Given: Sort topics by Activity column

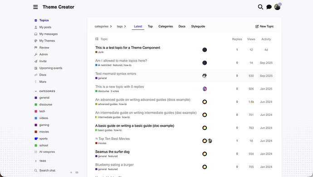Looking at the screenshot, I should pyautogui.click(x=266, y=39).
